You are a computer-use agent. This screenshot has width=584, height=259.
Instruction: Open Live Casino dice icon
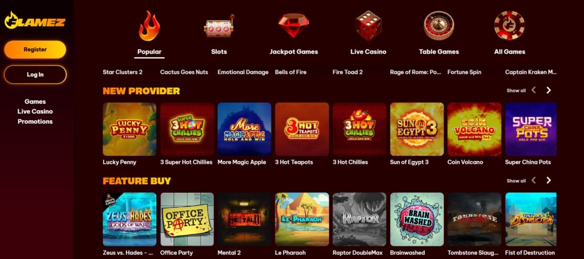[368, 26]
